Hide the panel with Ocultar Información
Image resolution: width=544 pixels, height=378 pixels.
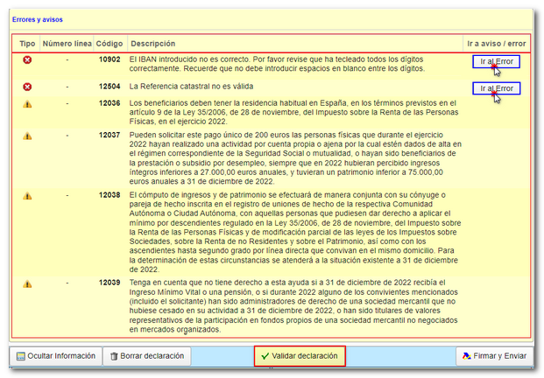tap(55, 356)
